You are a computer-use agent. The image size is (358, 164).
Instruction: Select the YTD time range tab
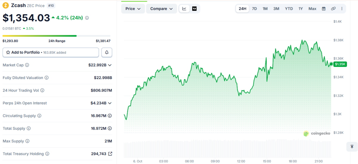pyautogui.click(x=289, y=9)
